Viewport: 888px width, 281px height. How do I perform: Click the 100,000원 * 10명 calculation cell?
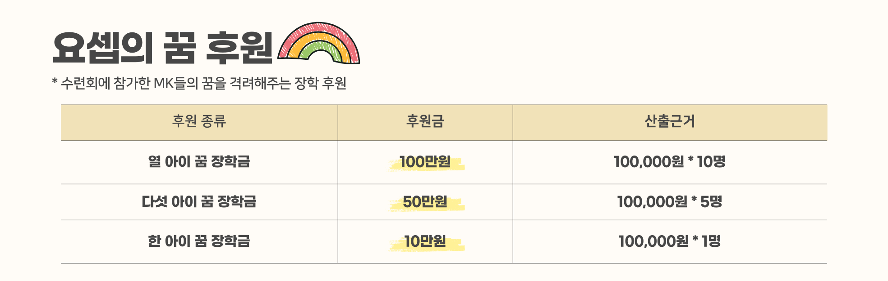tap(670, 162)
